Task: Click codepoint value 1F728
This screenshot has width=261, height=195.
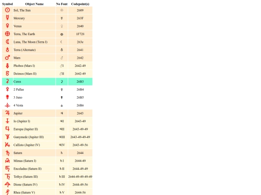Action: click(x=80, y=34)
